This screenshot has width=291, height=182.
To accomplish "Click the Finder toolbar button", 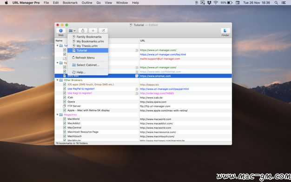I will (x=225, y=31).
